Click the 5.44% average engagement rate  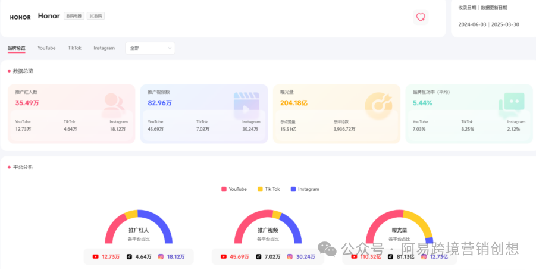click(422, 103)
